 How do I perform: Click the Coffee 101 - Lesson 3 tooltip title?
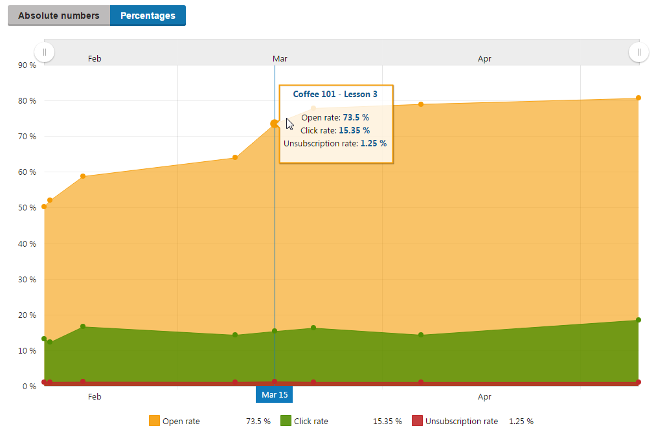335,94
